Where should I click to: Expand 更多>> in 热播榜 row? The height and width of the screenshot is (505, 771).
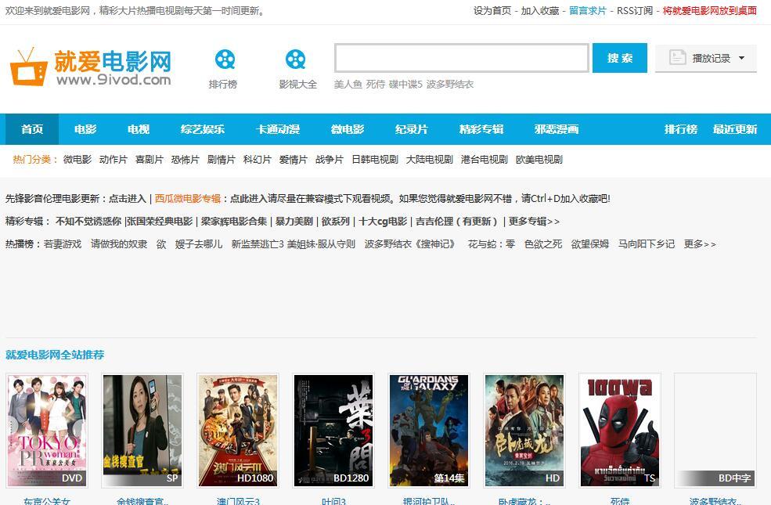(x=700, y=244)
